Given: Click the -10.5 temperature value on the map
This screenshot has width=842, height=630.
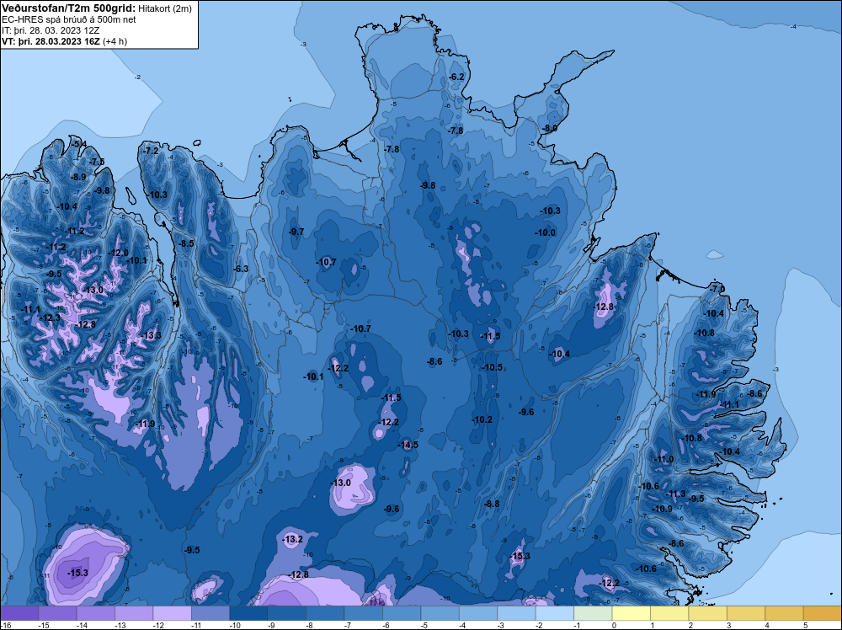Looking at the screenshot, I should pyautogui.click(x=492, y=367).
